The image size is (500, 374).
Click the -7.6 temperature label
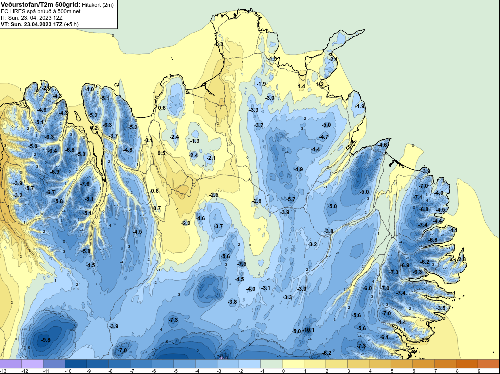(x=85, y=184)
